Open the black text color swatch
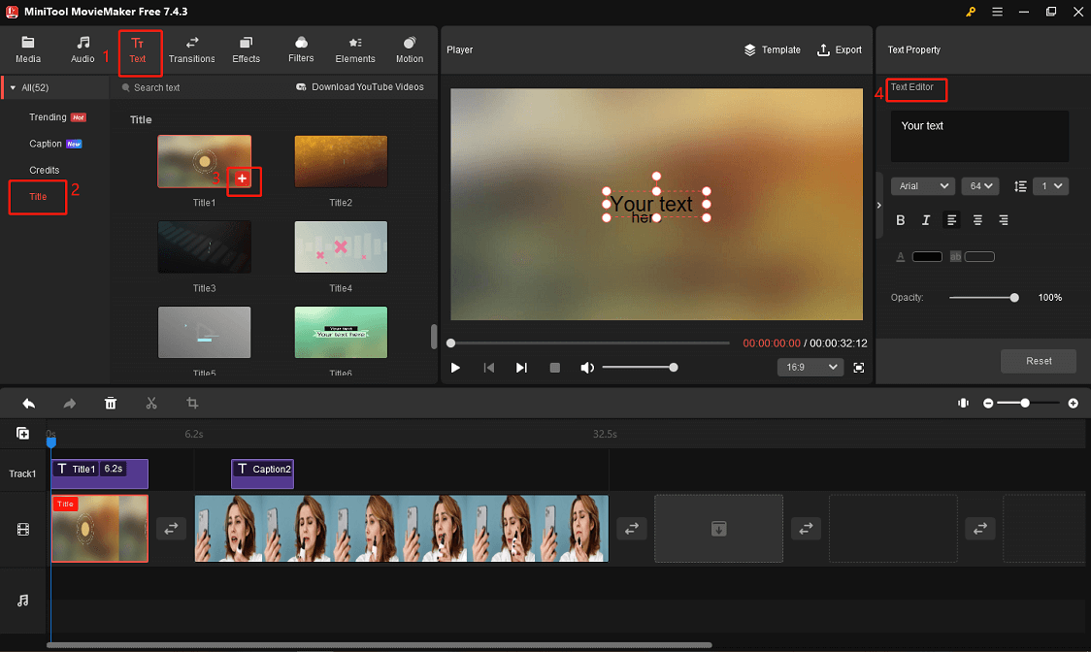 pos(927,257)
